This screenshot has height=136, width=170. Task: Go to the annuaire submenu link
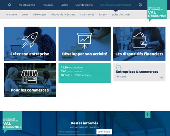tap(11, 14)
